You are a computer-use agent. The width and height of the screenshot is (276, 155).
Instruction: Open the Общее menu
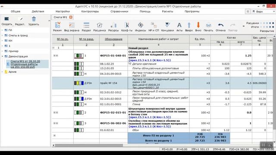click(x=16, y=12)
